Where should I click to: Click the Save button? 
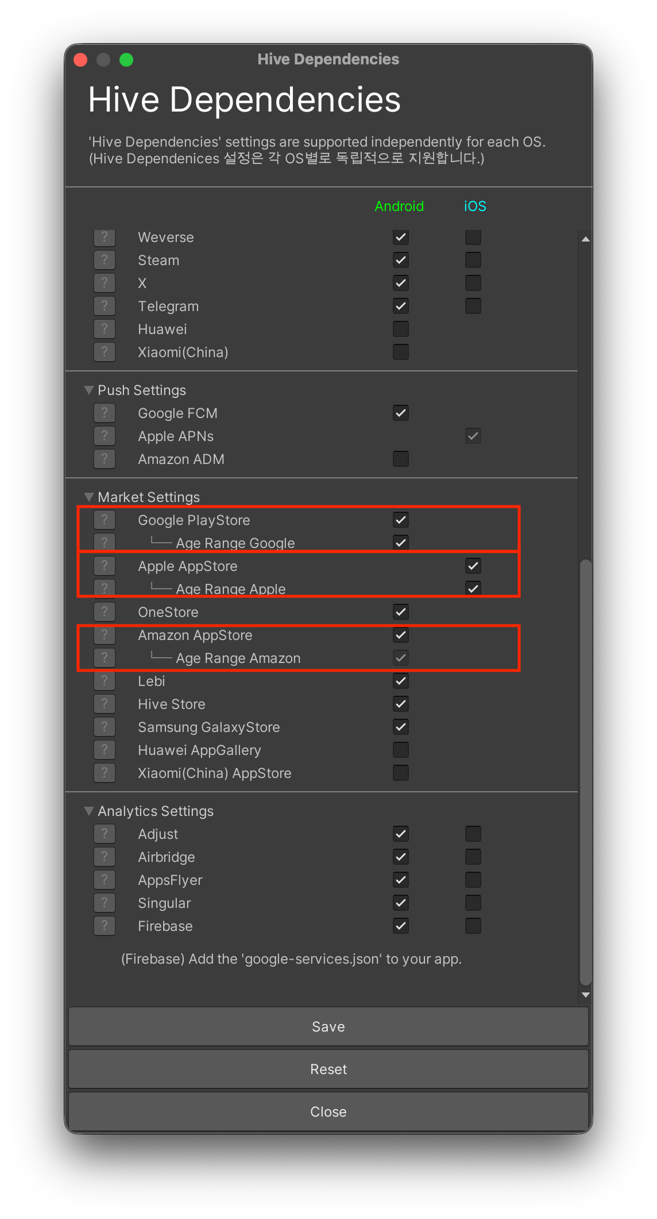click(x=328, y=1026)
